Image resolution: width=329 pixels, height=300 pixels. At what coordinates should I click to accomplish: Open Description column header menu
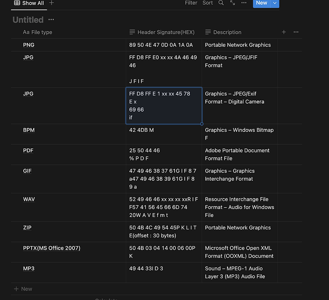(223, 32)
